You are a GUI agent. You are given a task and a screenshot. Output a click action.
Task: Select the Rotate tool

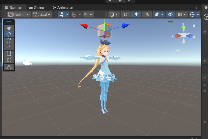pos(9,41)
